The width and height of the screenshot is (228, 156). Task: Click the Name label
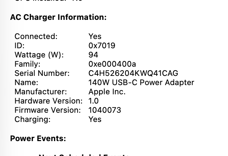[26, 83]
